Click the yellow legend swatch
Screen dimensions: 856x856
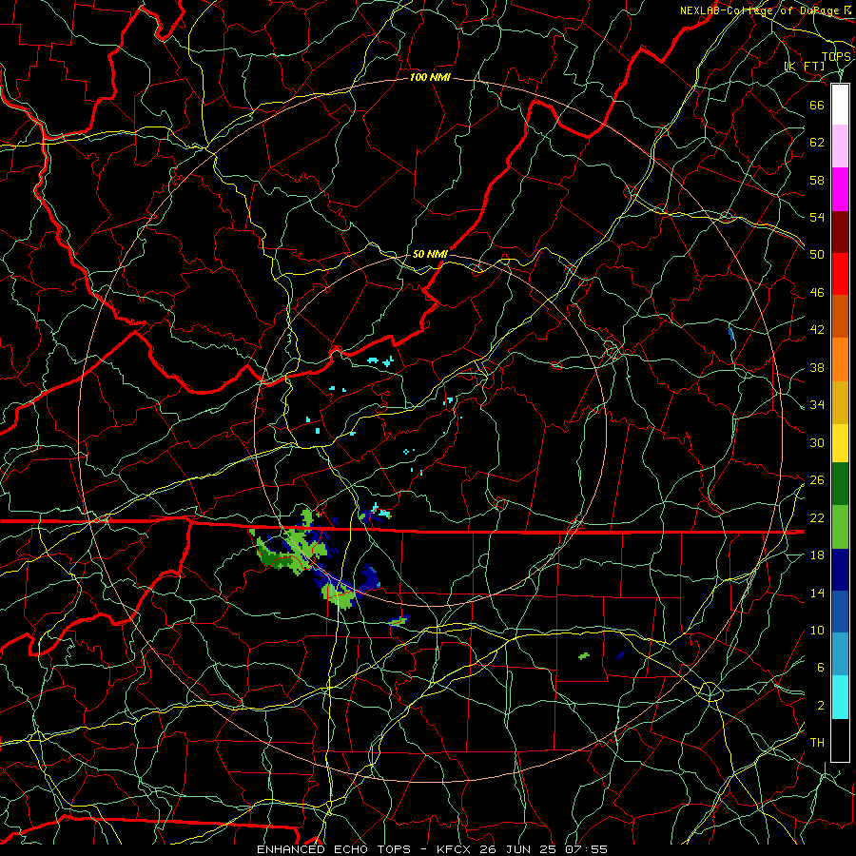coord(840,443)
